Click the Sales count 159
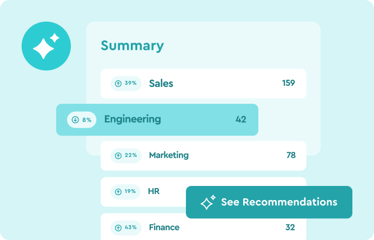Viewport: 374px width, 240px height. [289, 83]
